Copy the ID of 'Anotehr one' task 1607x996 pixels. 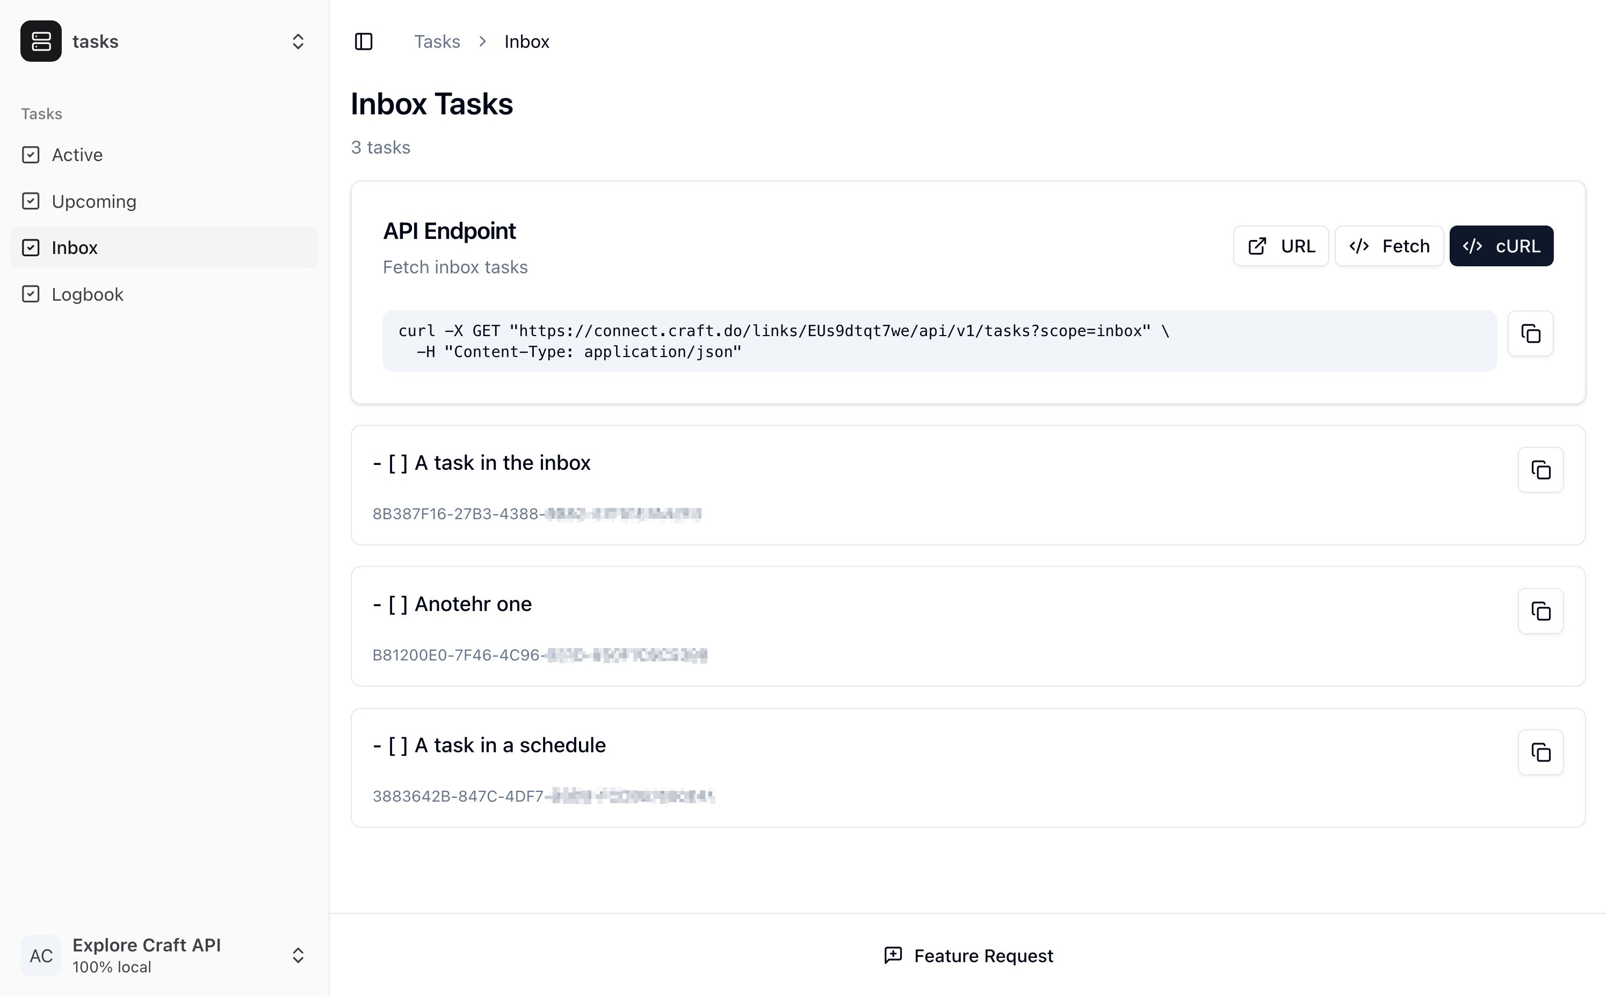(x=1540, y=610)
